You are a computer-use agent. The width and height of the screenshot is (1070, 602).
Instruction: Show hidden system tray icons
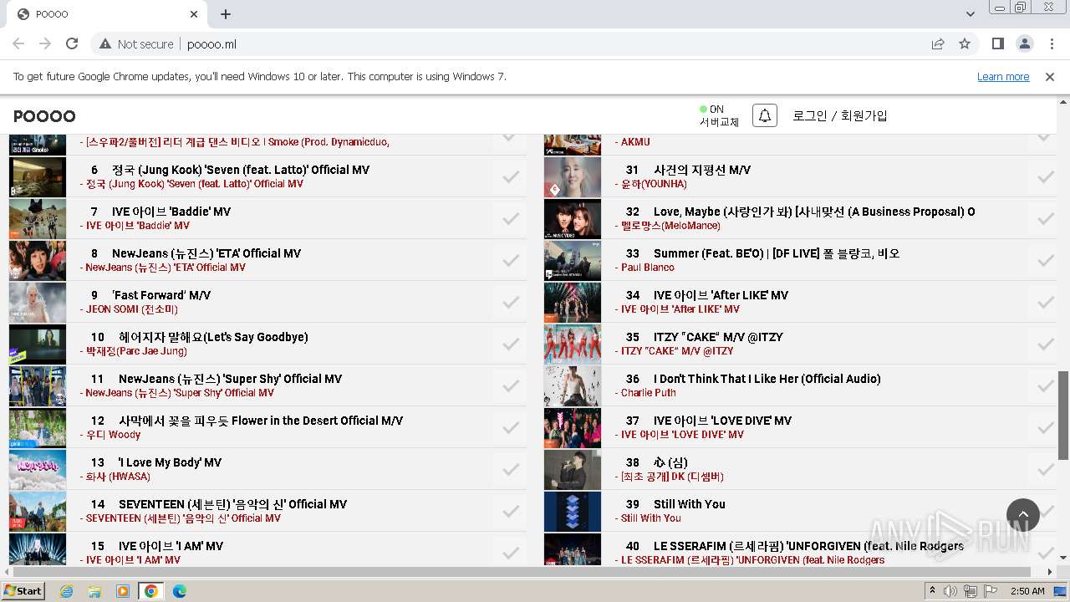click(x=932, y=591)
